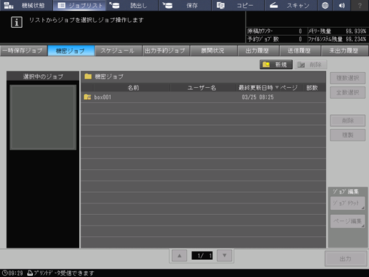Open ジョブチケット job ticket editor

point(348,203)
